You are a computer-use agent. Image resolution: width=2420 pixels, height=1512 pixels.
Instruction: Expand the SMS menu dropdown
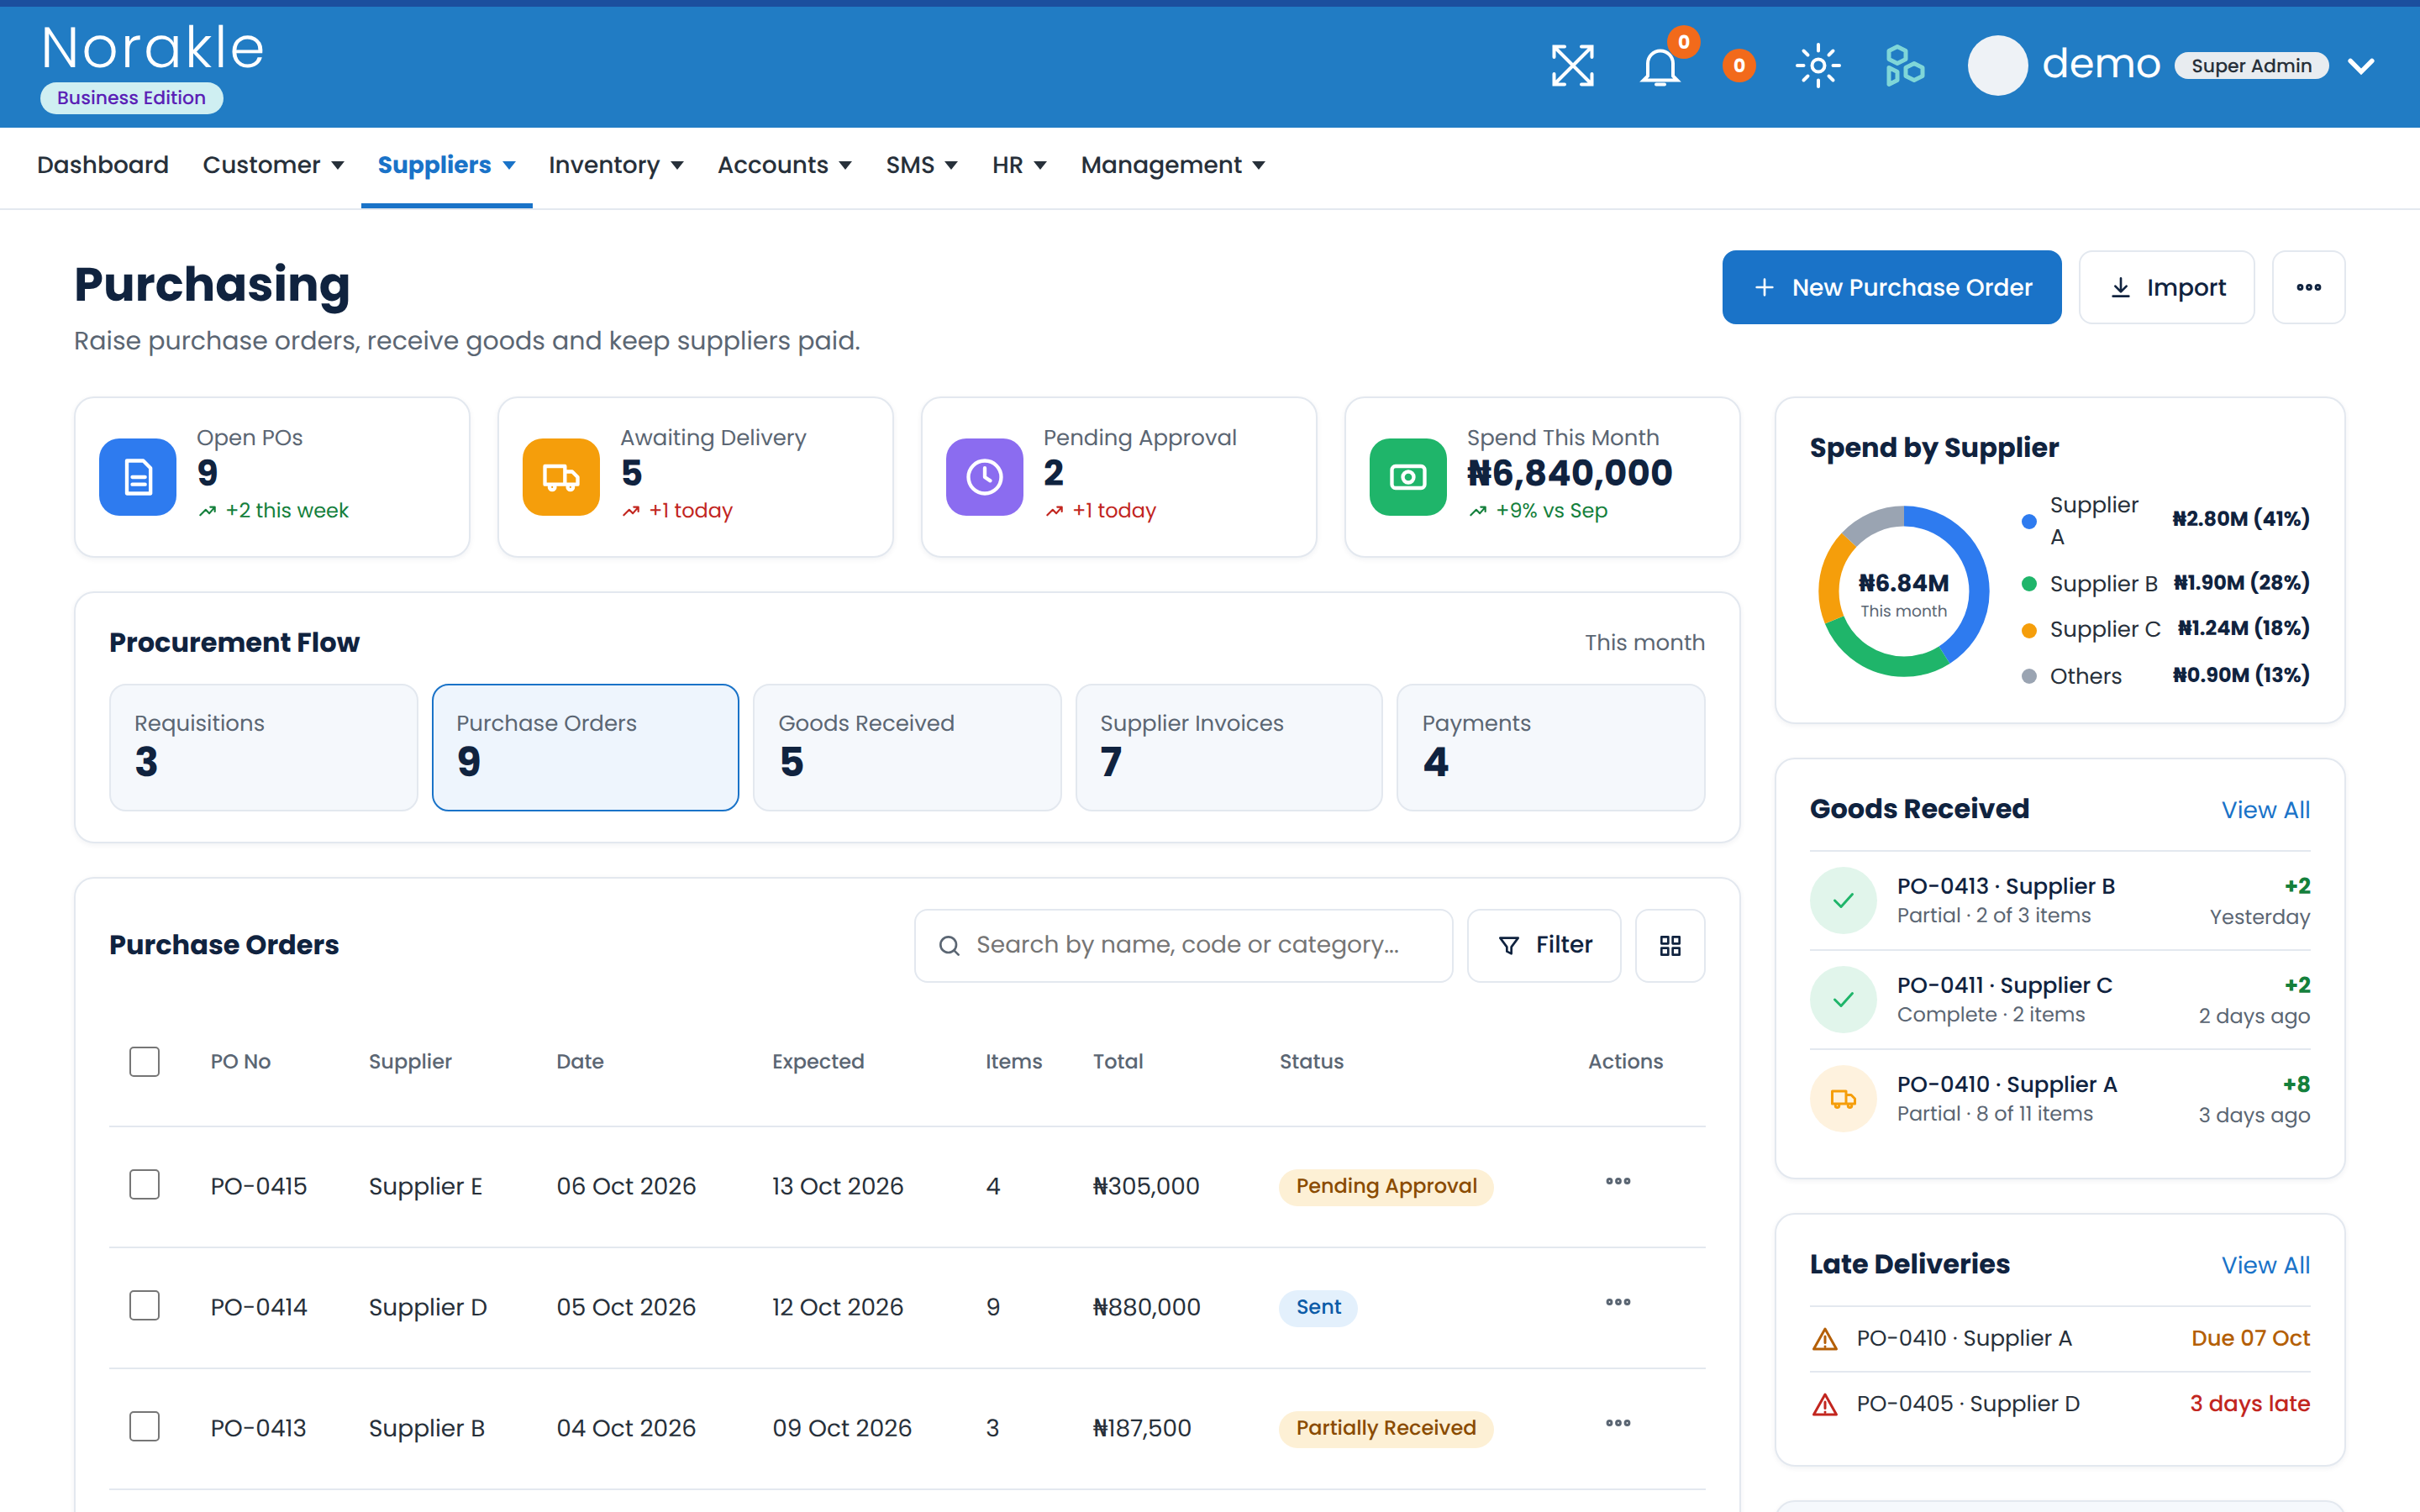click(x=921, y=165)
